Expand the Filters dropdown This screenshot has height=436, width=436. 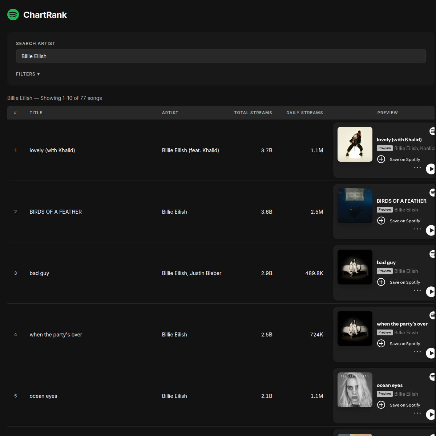pyautogui.click(x=28, y=74)
